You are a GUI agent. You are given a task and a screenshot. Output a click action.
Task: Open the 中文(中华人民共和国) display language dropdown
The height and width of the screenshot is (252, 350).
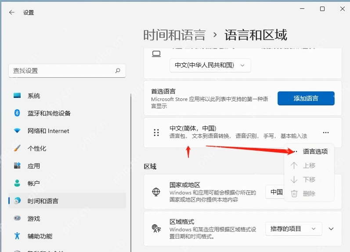[210, 65]
